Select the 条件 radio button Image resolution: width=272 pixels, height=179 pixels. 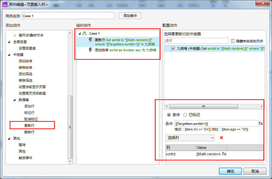tap(169, 115)
